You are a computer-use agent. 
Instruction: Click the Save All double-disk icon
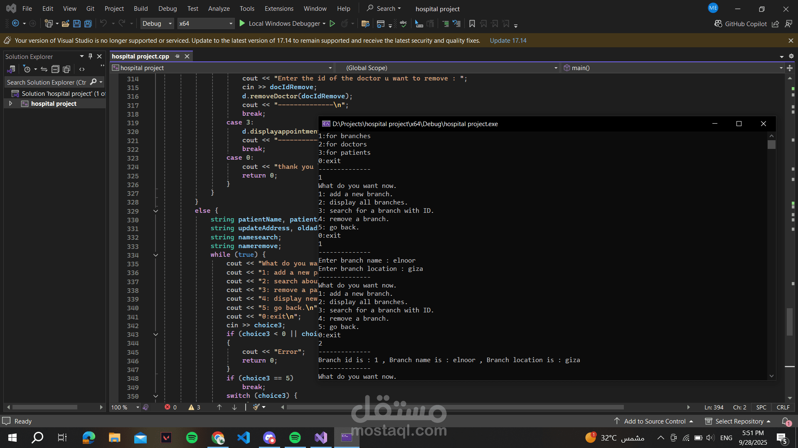(88, 24)
